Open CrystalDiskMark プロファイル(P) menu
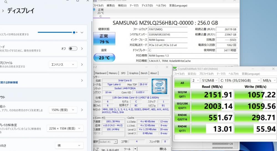Image resolution: width=277 pixels, height=151 pixels. (206, 74)
